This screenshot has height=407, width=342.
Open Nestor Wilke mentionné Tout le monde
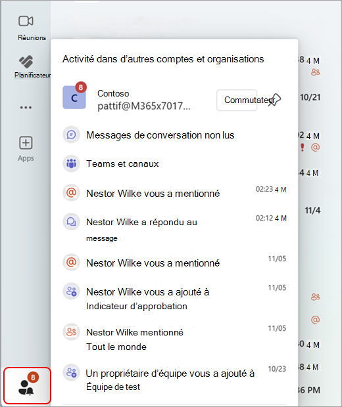coord(174,339)
